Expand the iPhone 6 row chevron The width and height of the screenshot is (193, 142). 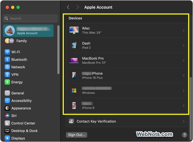click(x=184, y=106)
